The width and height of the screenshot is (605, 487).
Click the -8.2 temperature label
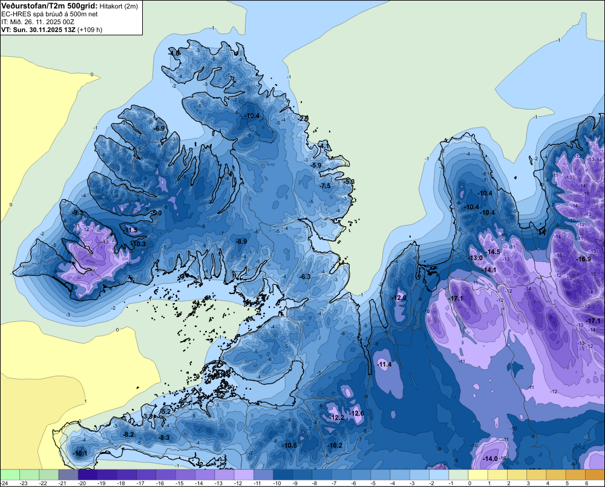(x=128, y=434)
